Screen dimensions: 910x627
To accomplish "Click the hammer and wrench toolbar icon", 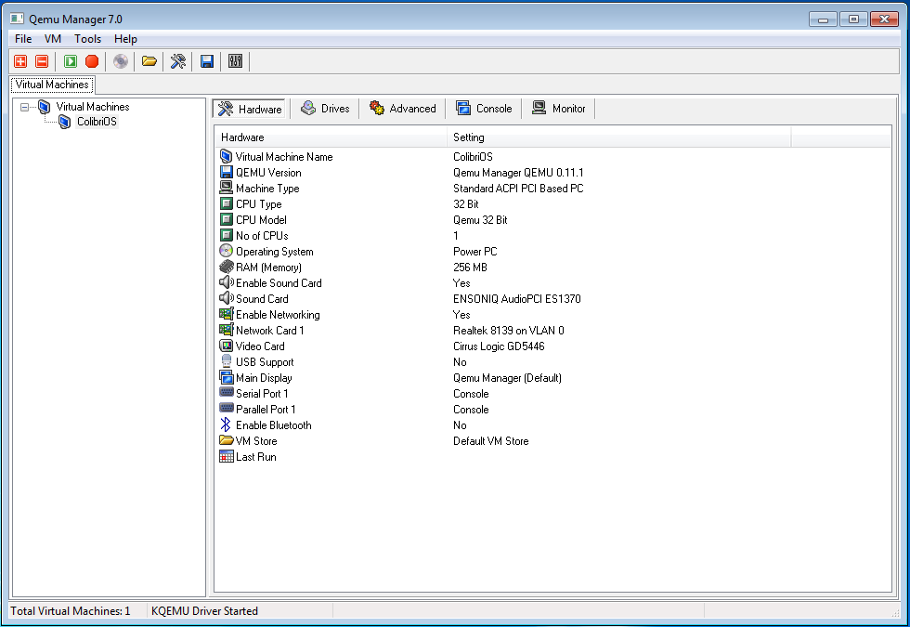I will [178, 61].
